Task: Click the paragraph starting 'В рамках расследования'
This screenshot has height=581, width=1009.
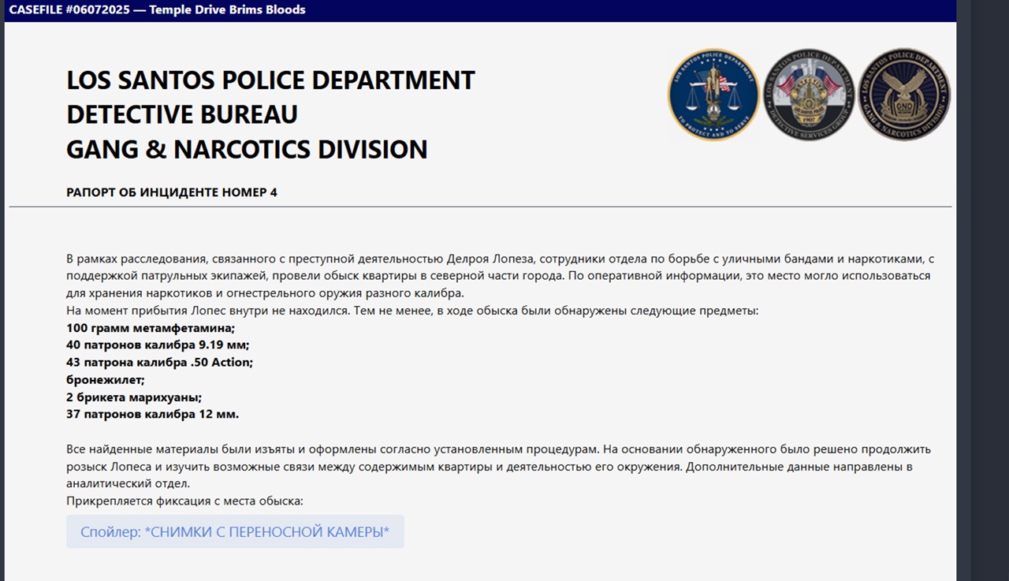Action: point(500,276)
